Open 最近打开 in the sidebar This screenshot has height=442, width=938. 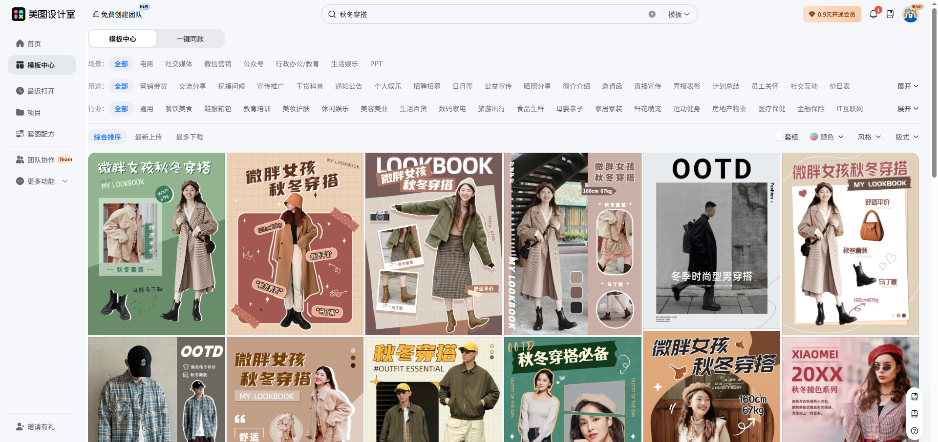tap(41, 91)
